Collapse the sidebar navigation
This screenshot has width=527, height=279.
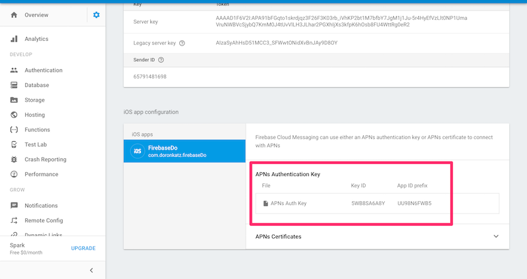click(x=92, y=270)
